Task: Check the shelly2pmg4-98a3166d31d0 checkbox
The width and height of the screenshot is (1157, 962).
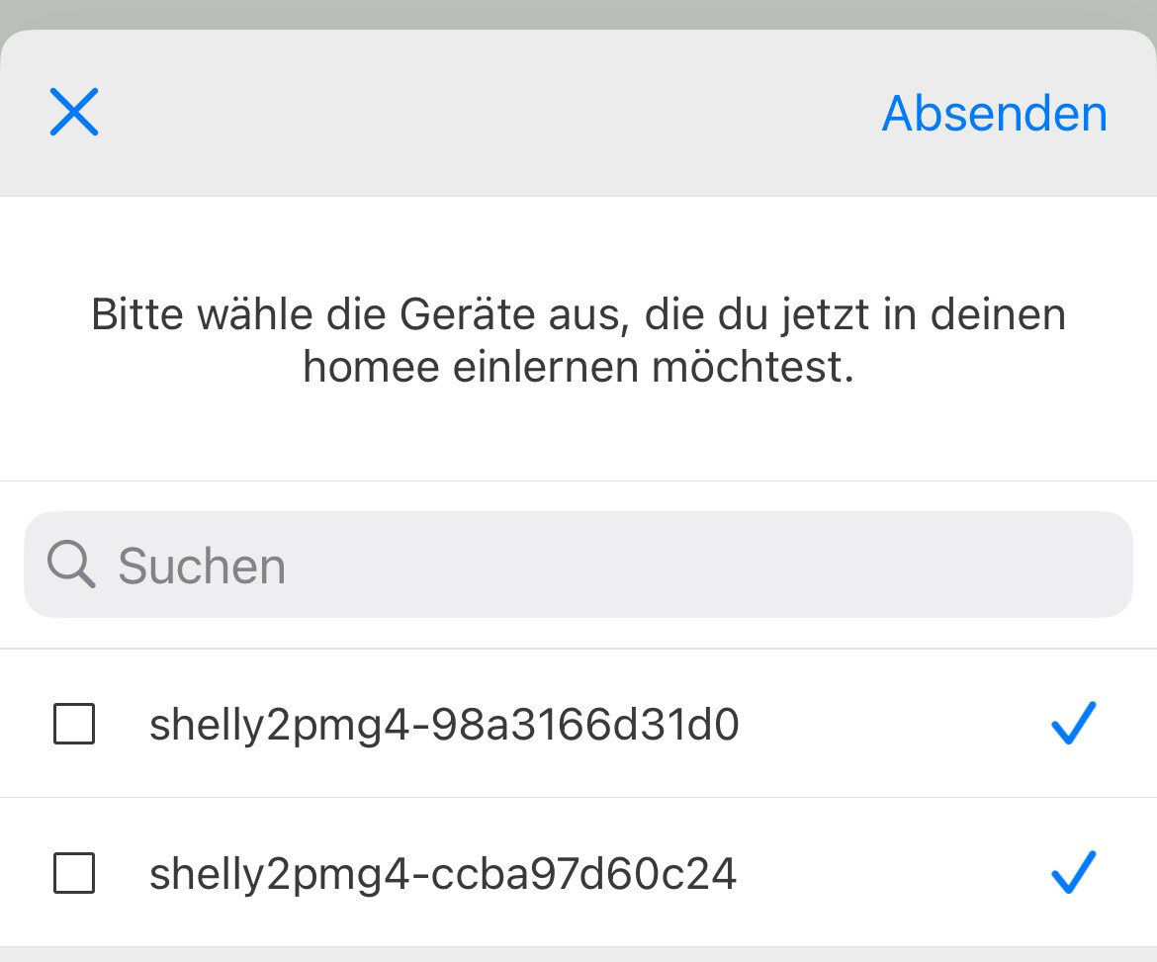Action: tap(73, 724)
